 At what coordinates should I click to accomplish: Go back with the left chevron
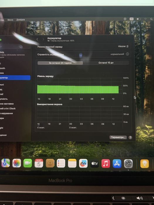coord(37,39)
